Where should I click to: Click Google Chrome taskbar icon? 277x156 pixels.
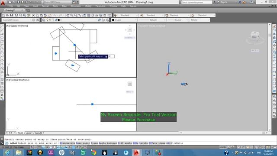(93, 153)
